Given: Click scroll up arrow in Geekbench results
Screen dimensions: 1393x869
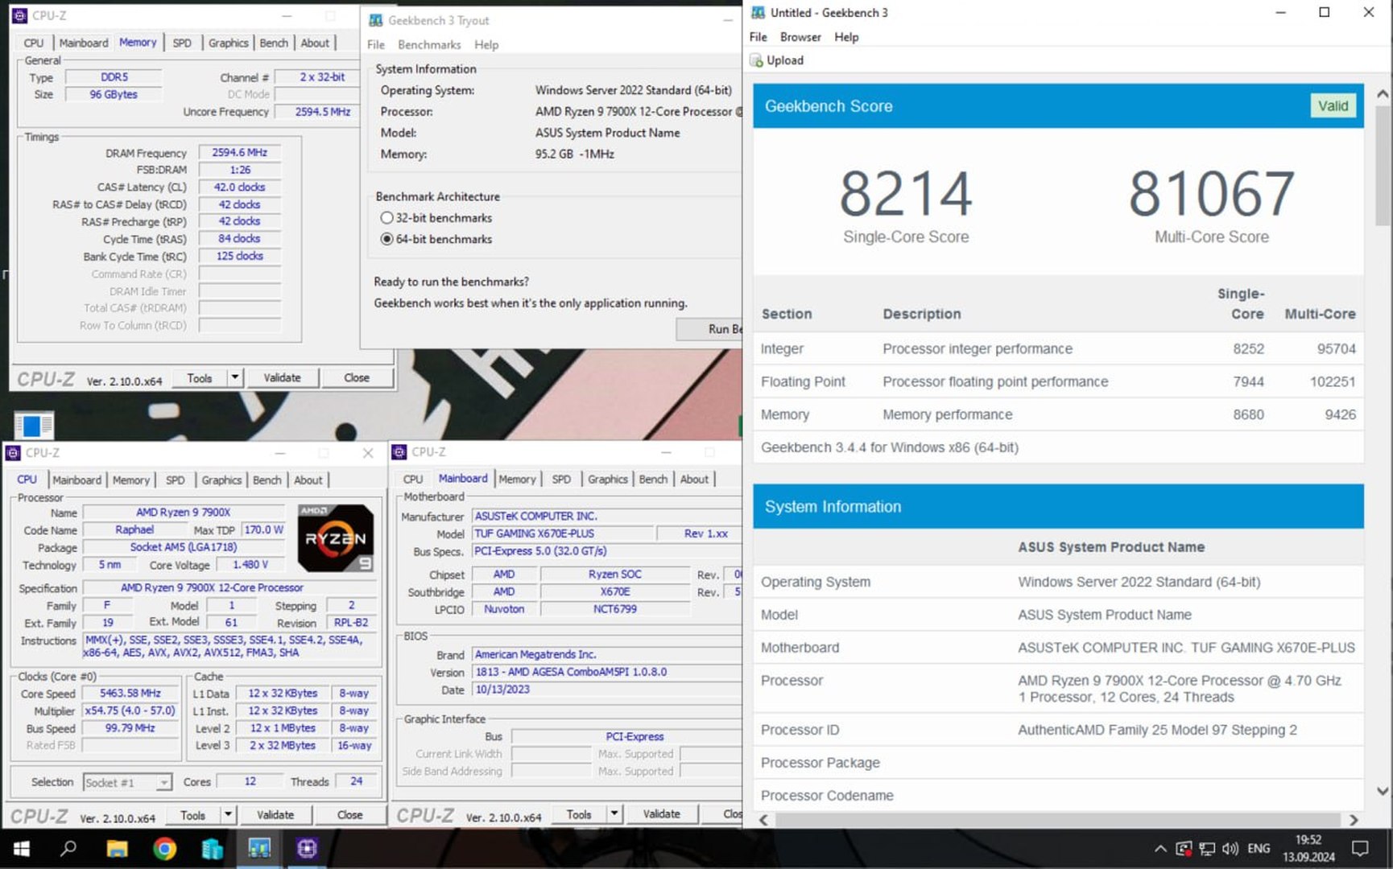Looking at the screenshot, I should tap(1383, 94).
